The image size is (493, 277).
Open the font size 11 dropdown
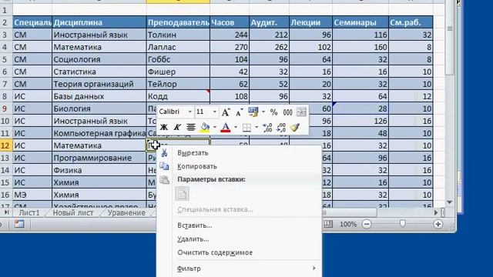[x=215, y=112]
